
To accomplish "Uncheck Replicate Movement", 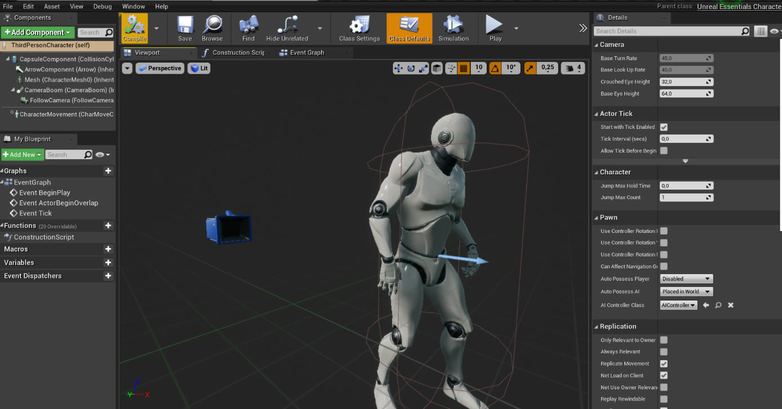I will [664, 363].
